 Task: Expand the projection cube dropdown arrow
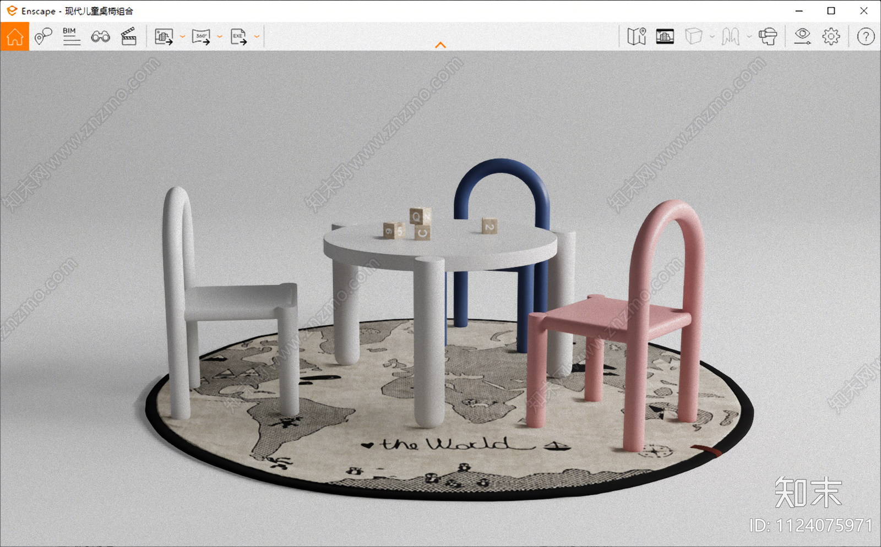[x=712, y=37]
